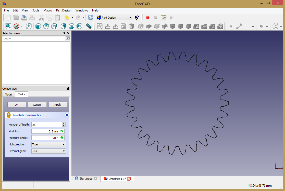
Task: Open the Edit menu
Action: tap(15, 10)
